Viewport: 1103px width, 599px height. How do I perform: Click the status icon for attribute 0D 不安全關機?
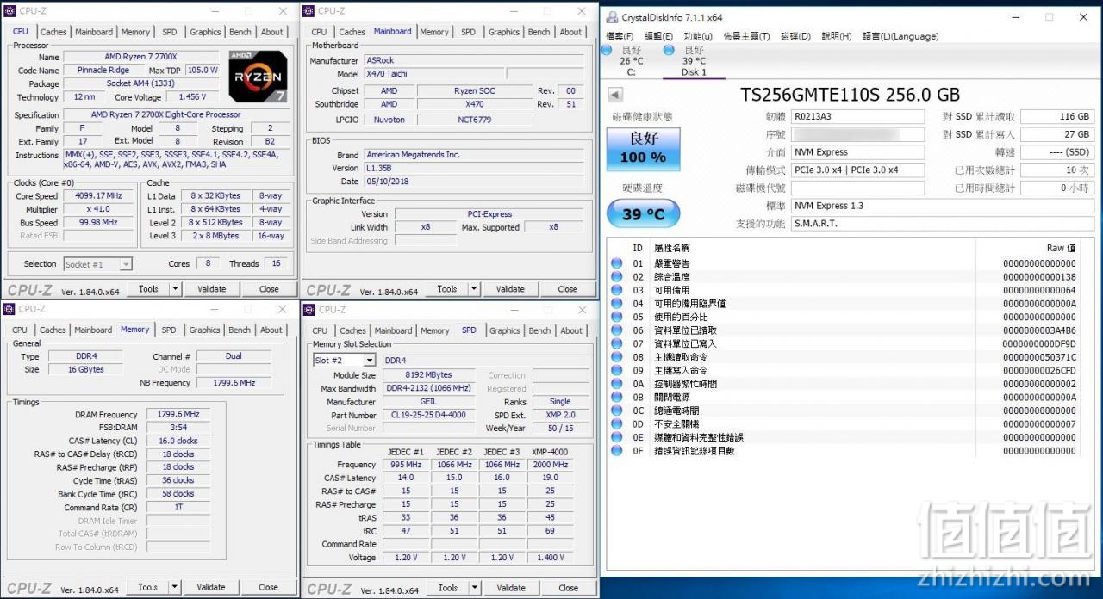pos(617,424)
